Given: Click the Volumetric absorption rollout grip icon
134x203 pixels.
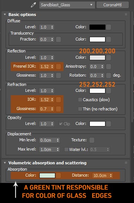Looking at the screenshot, I should coord(126,162).
